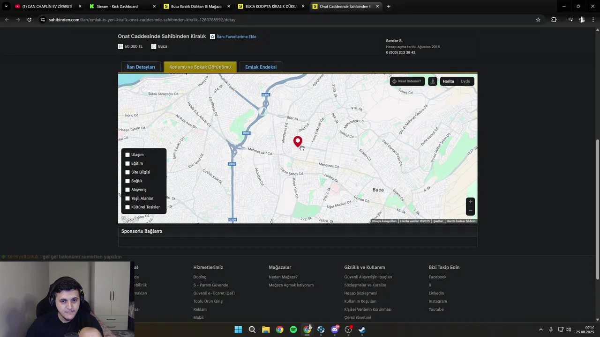Open a new browser tab
This screenshot has width=600, height=337.
click(389, 7)
